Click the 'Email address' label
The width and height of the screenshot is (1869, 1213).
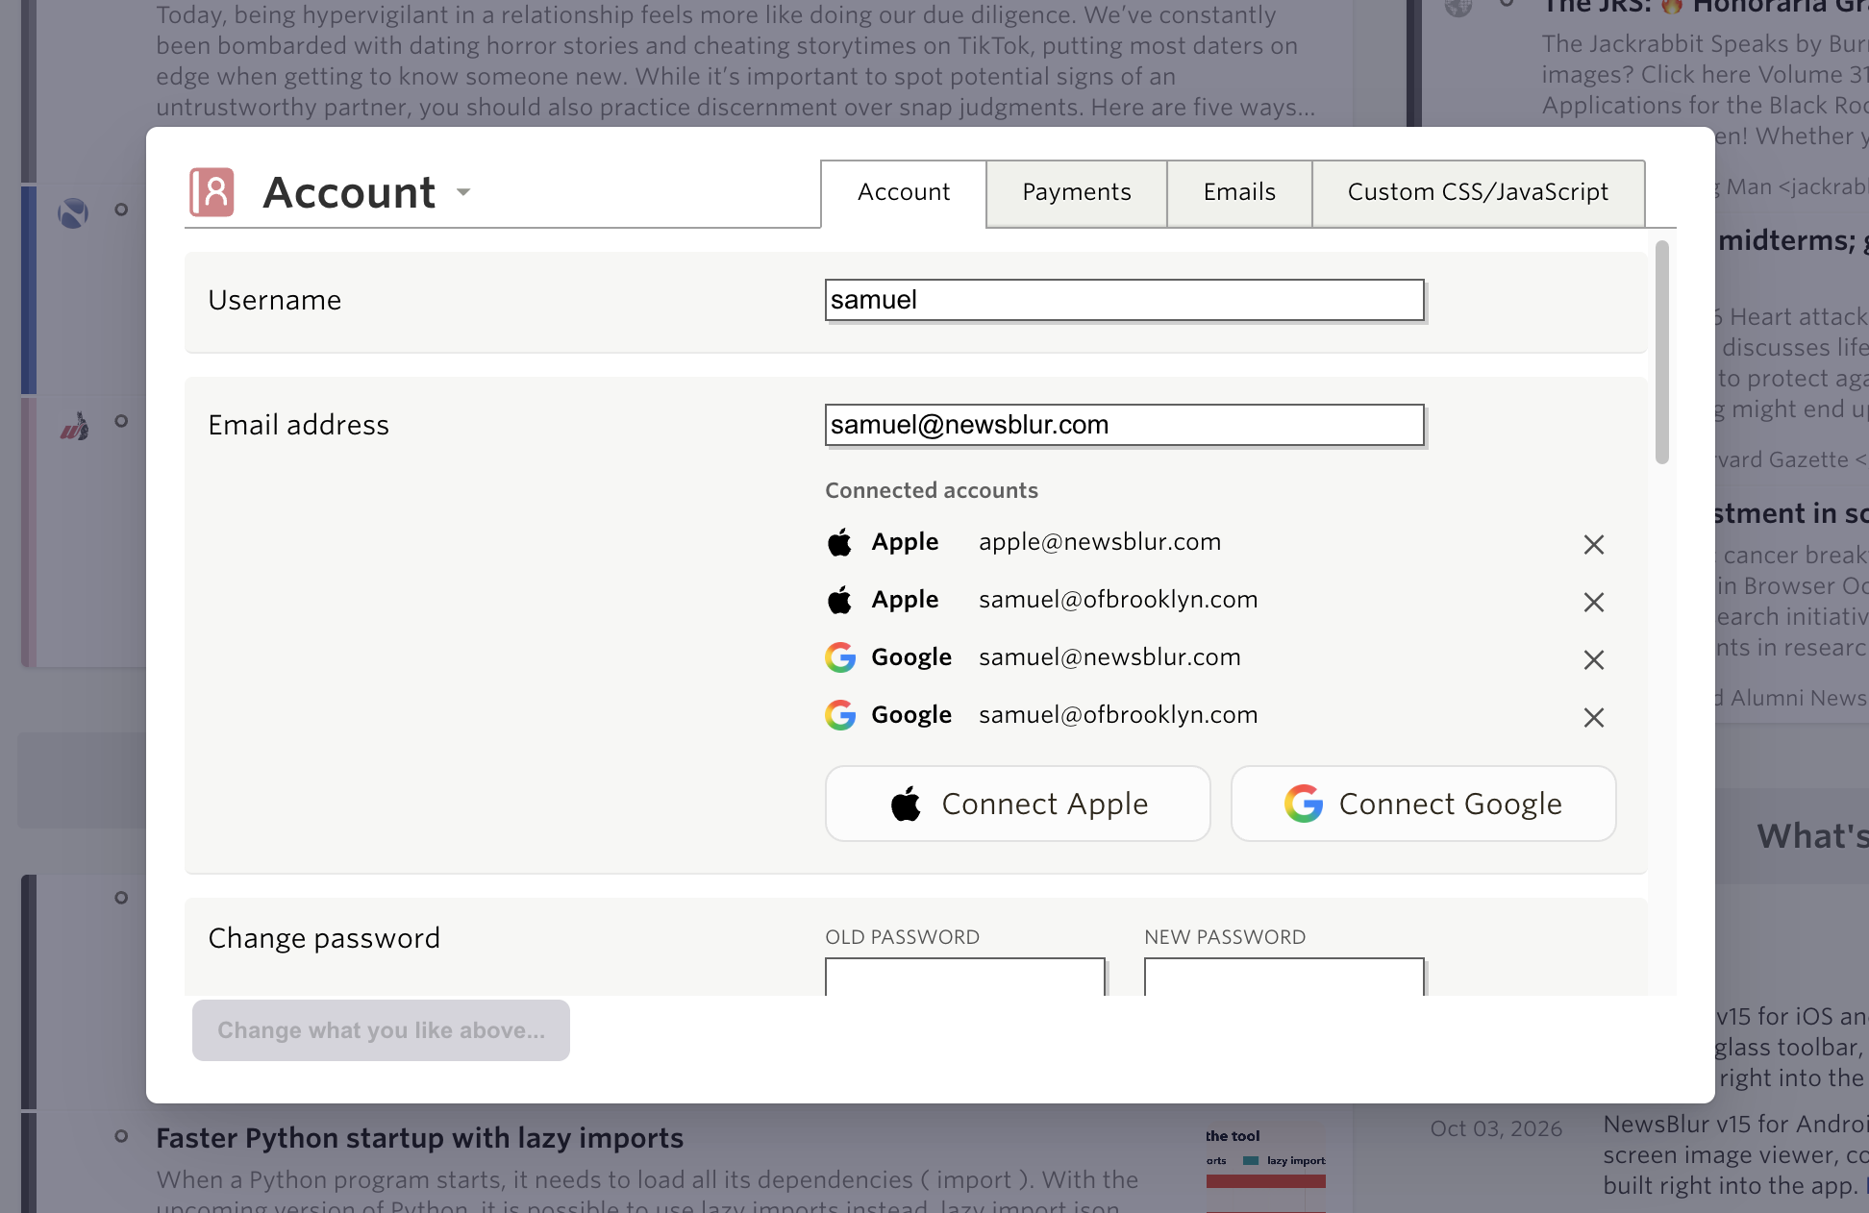pyautogui.click(x=298, y=425)
